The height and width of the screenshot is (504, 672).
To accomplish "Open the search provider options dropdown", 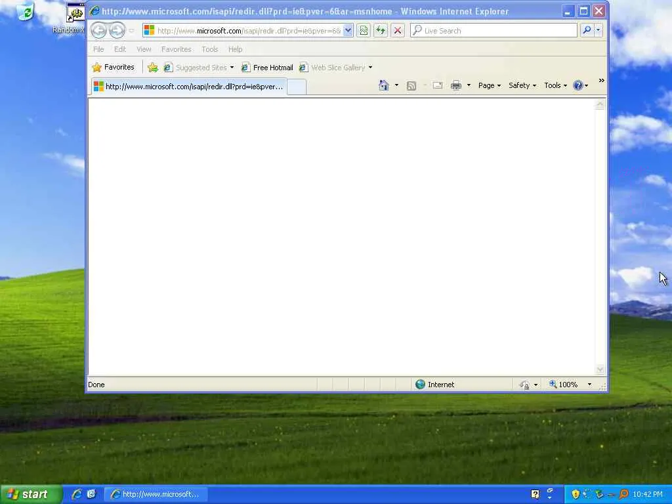I will [598, 30].
